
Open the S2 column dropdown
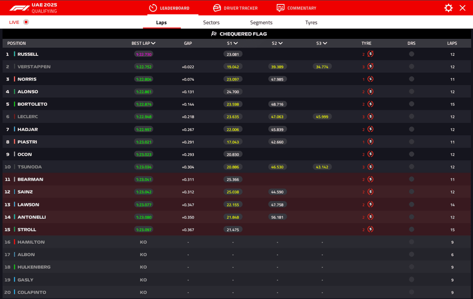pos(280,43)
